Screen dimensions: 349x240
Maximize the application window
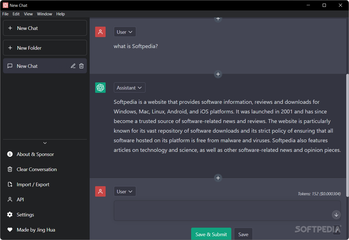point(324,5)
